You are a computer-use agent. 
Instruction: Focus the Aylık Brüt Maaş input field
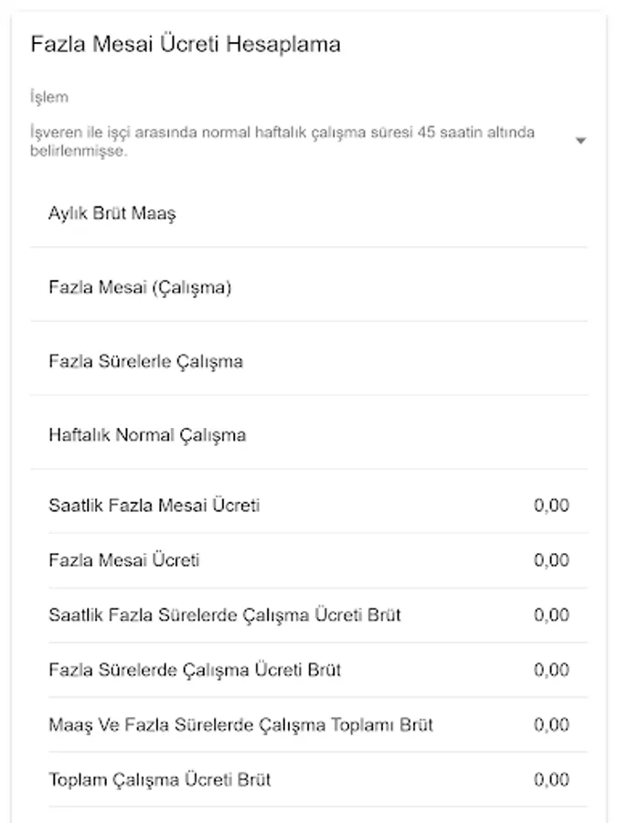(x=308, y=215)
